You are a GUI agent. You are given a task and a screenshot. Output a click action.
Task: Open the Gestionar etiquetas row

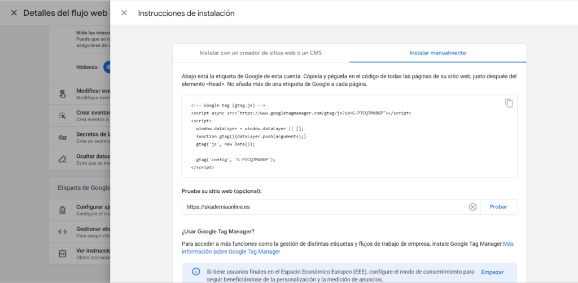point(79,232)
